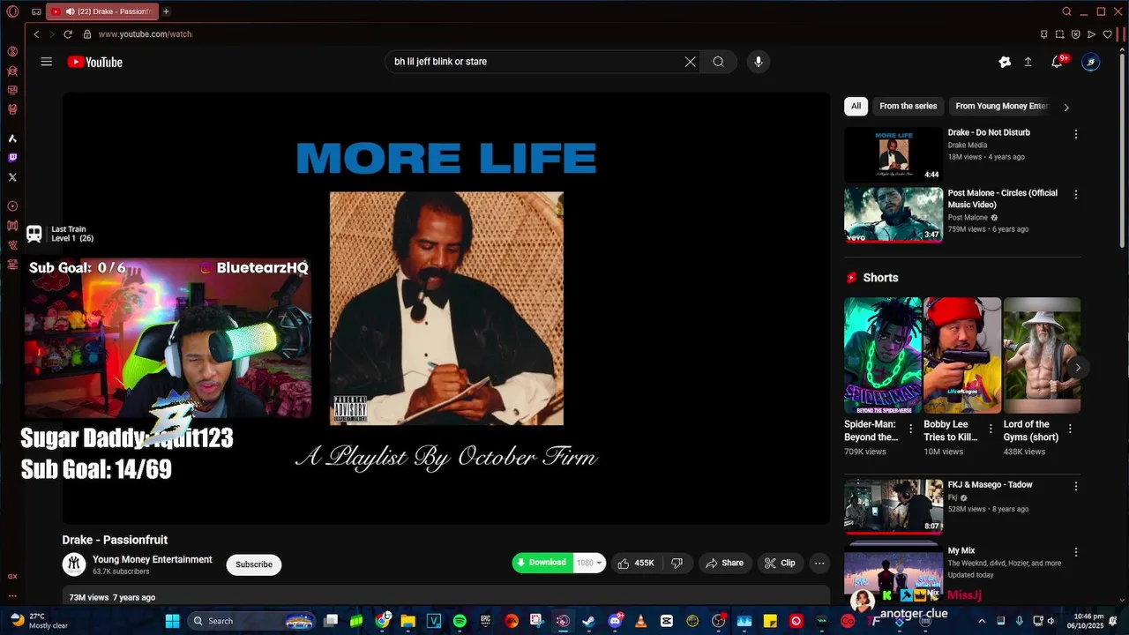Viewport: 1129px width, 635px height.
Task: Open the Spider-Man short thumbnail
Action: tap(883, 355)
